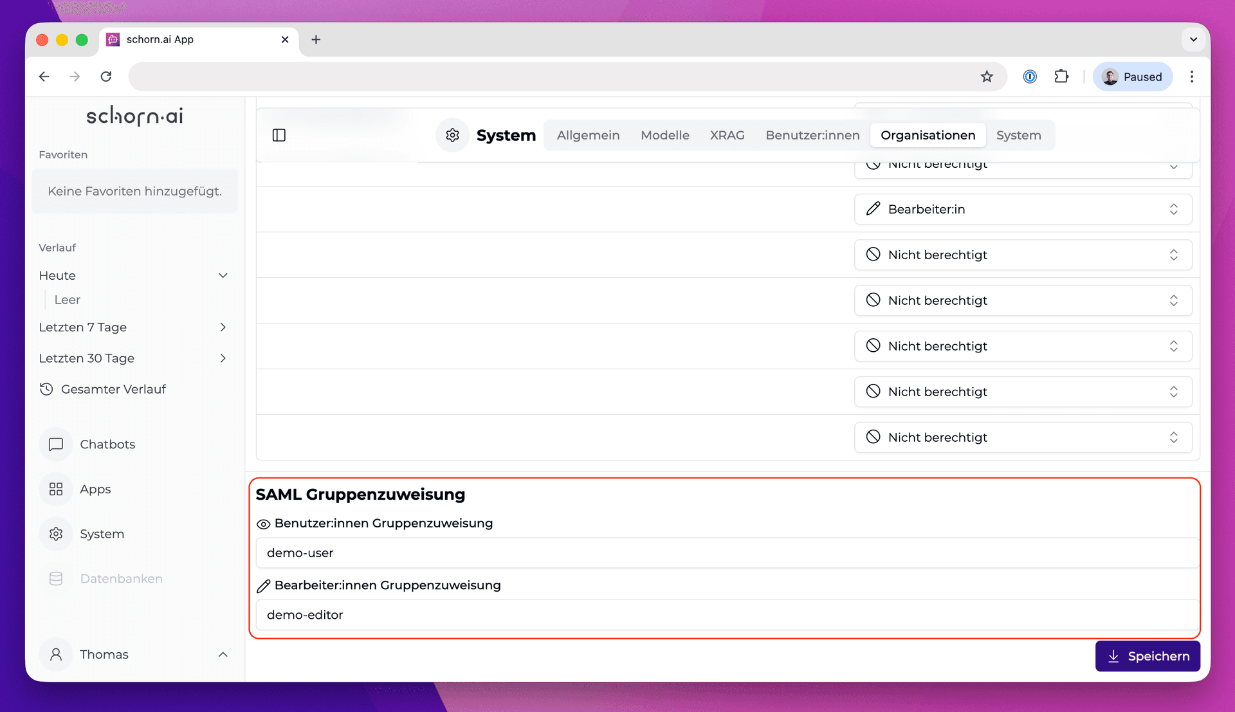Reload the page
This screenshot has height=712, width=1235.
pyautogui.click(x=106, y=77)
